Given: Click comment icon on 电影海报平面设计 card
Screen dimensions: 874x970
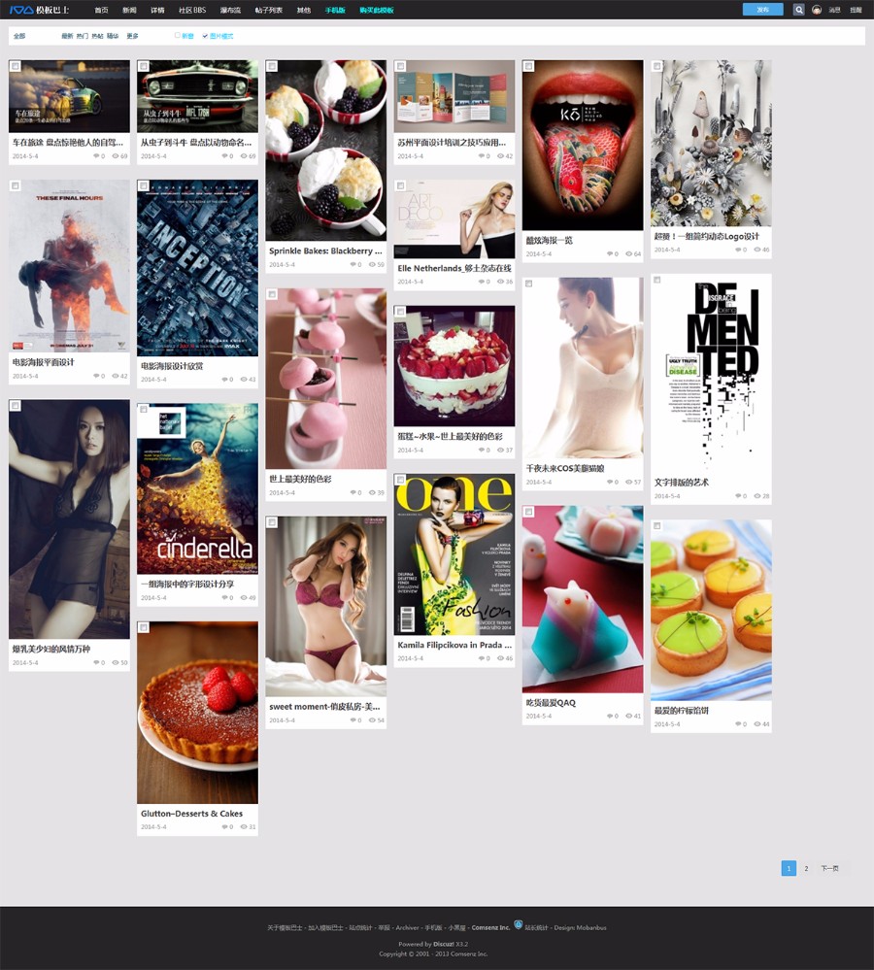Looking at the screenshot, I should point(96,376).
